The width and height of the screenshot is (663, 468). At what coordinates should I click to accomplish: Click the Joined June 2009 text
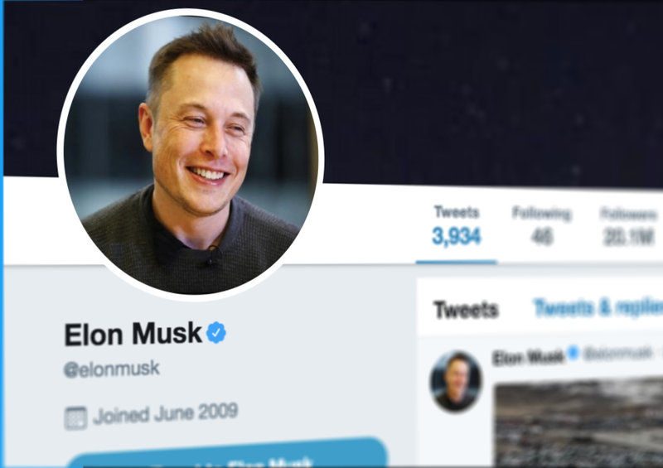point(165,413)
